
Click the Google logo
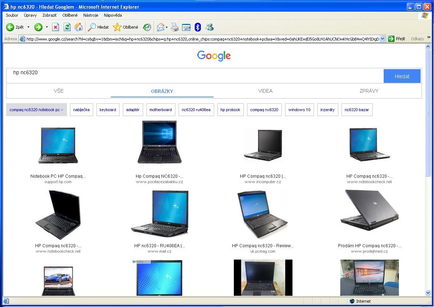coord(214,56)
